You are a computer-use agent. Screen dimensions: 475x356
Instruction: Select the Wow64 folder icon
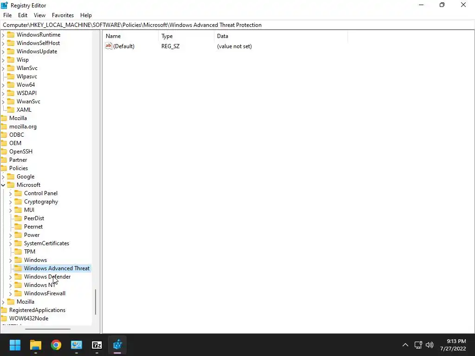(11, 85)
